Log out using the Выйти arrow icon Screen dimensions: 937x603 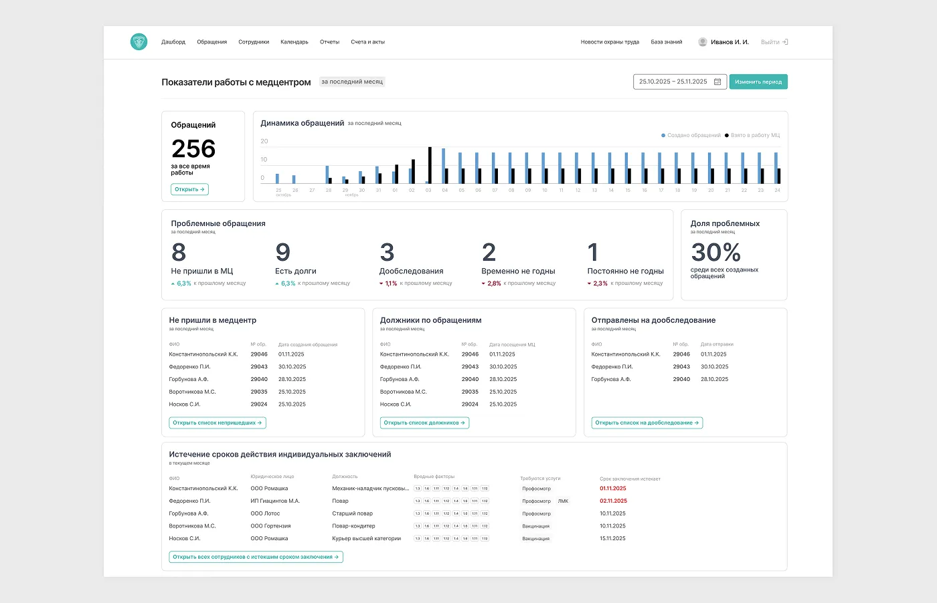pyautogui.click(x=785, y=41)
